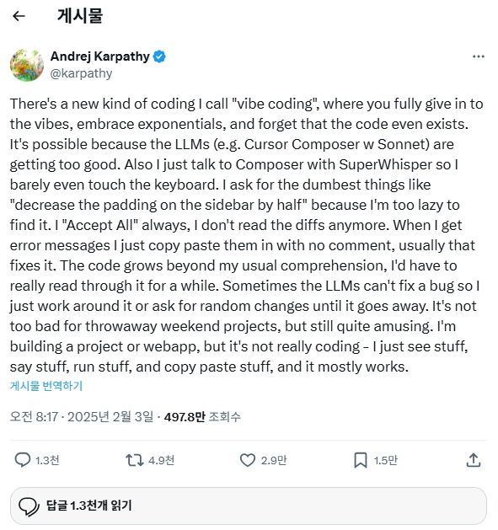Click the blue verified badge icon
Viewport: 498px width, 530px height.
click(159, 56)
